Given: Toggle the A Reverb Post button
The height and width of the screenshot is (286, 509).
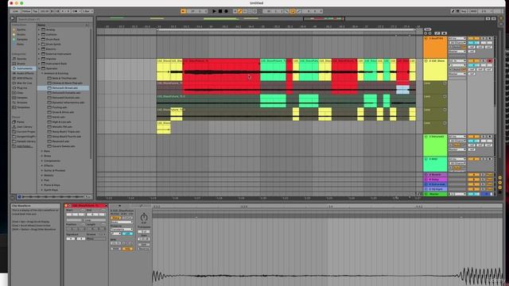Looking at the screenshot, I should pyautogui.click(x=490, y=175).
